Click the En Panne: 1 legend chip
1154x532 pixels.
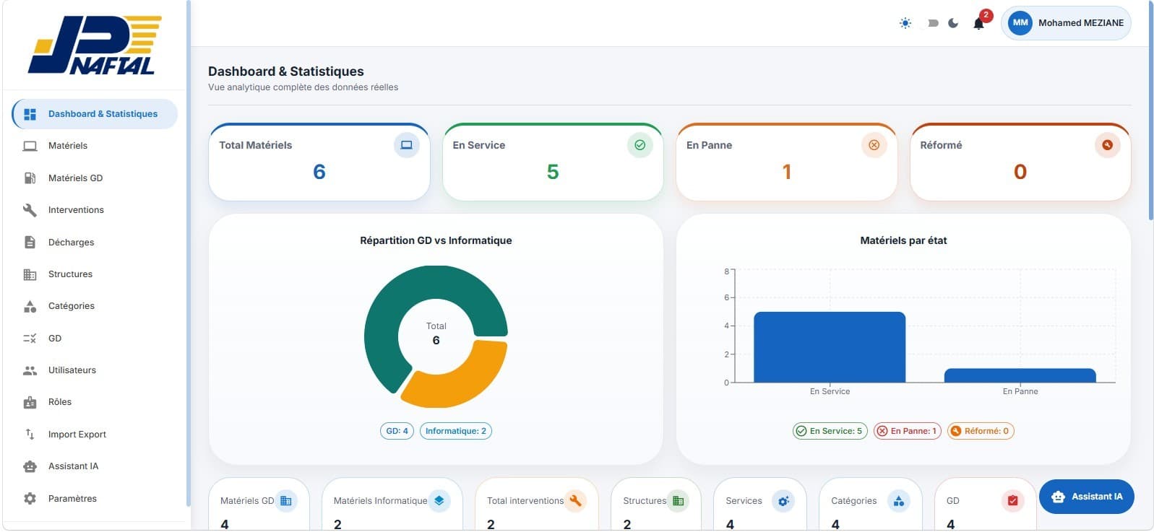(x=908, y=431)
